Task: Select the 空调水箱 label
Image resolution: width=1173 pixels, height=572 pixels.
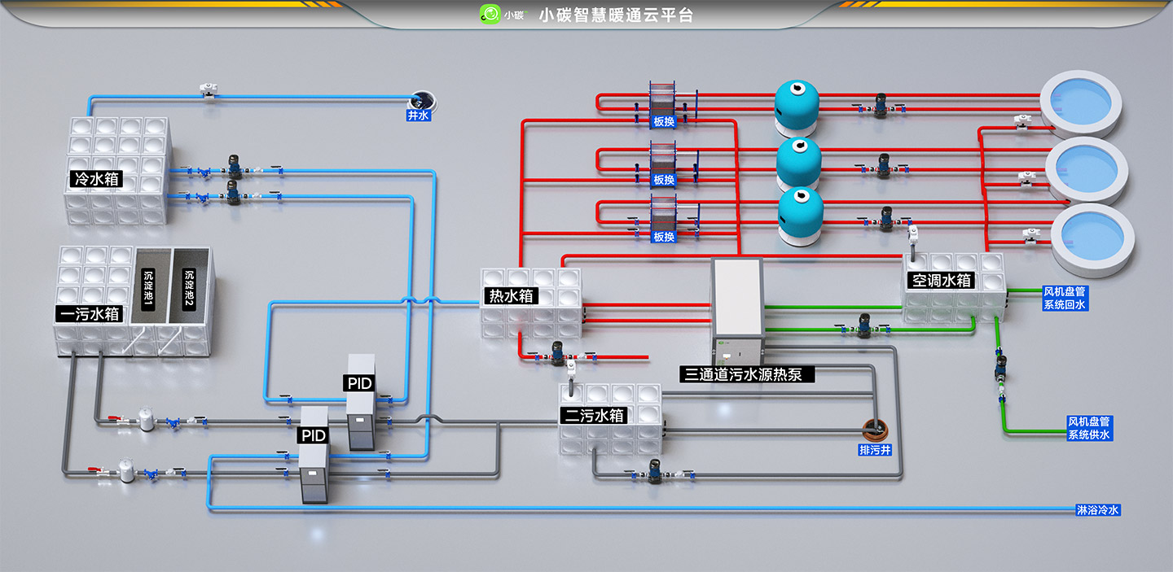Action: coord(941,280)
